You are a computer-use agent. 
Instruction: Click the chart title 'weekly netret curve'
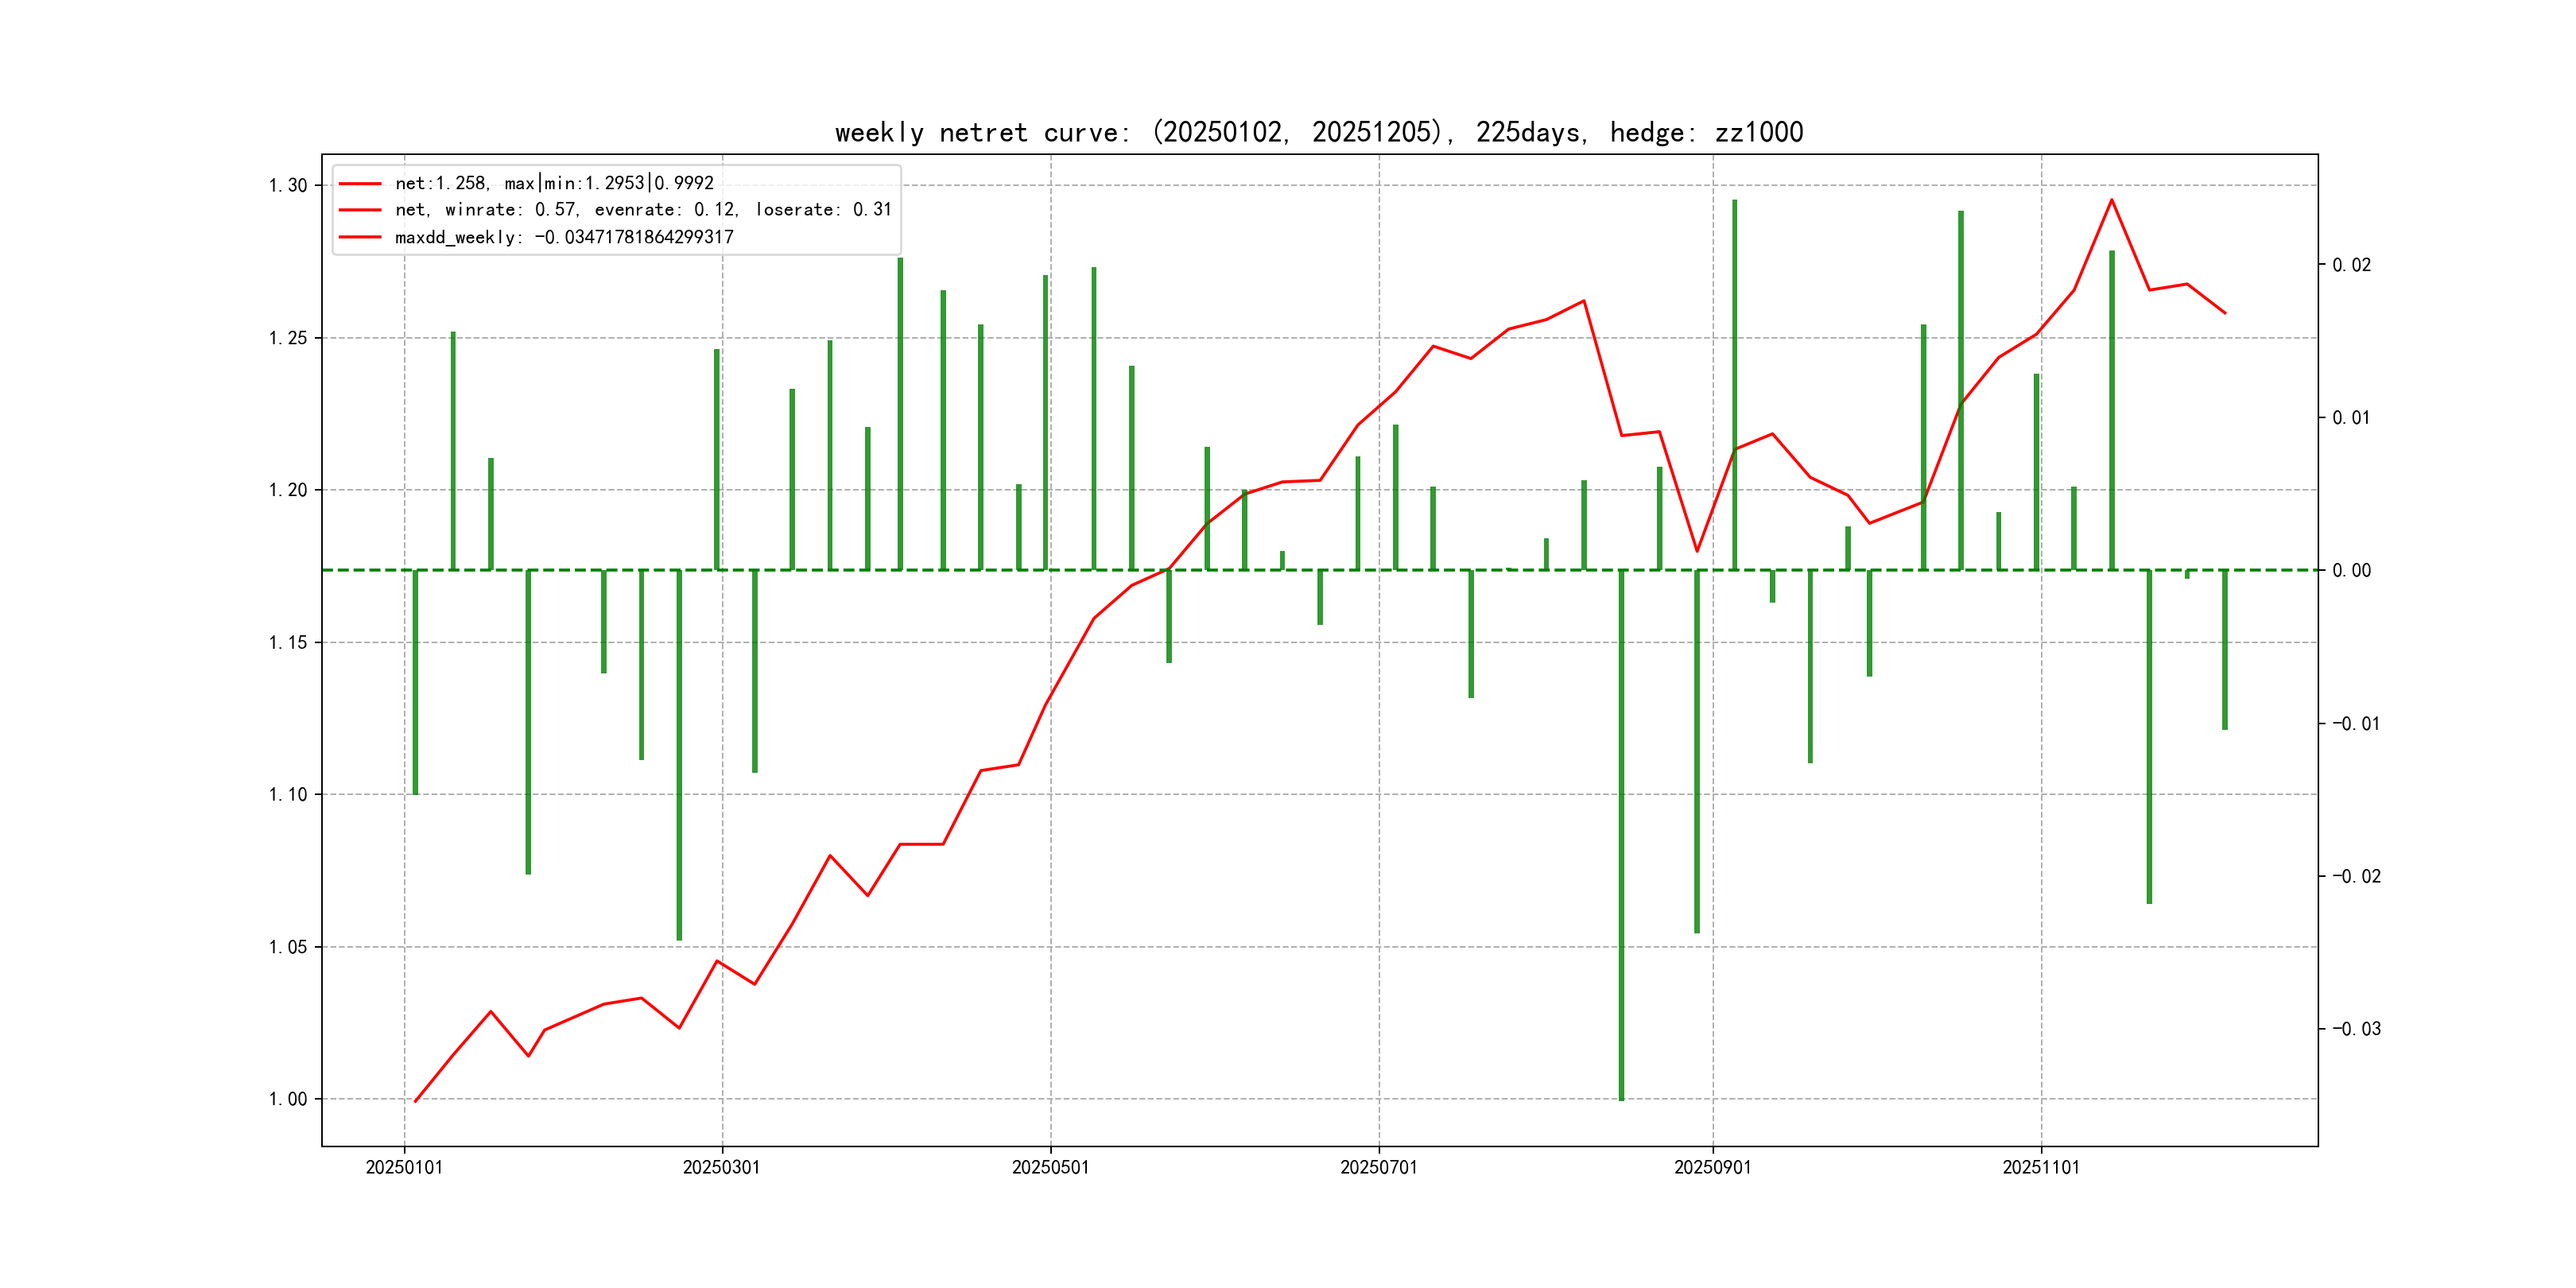pos(1318,132)
